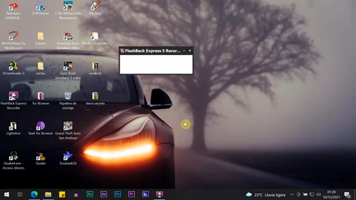356x200 pixels.
Task: Click the FlashBack Express Recorder desktop shortcut
Action: (13, 96)
